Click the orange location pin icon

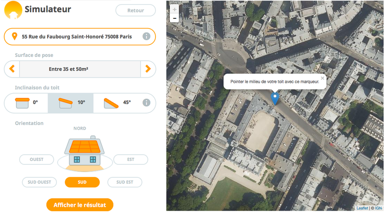[x=14, y=37]
